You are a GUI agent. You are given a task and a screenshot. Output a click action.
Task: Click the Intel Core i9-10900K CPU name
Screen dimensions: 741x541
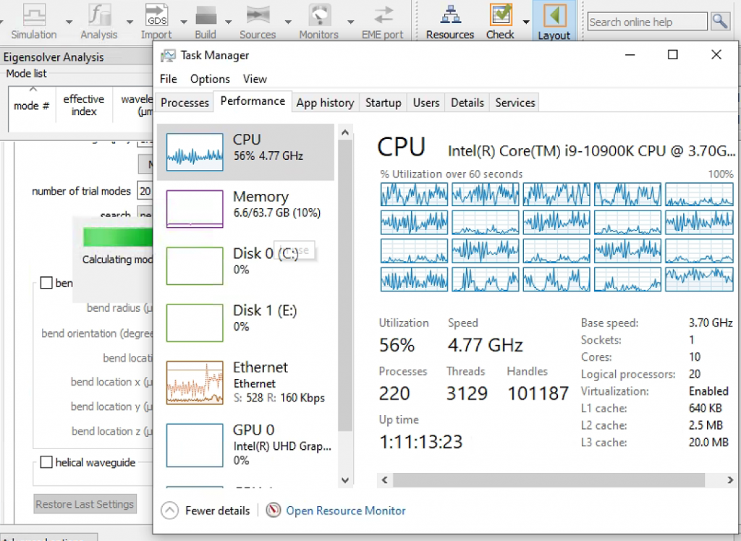point(591,150)
